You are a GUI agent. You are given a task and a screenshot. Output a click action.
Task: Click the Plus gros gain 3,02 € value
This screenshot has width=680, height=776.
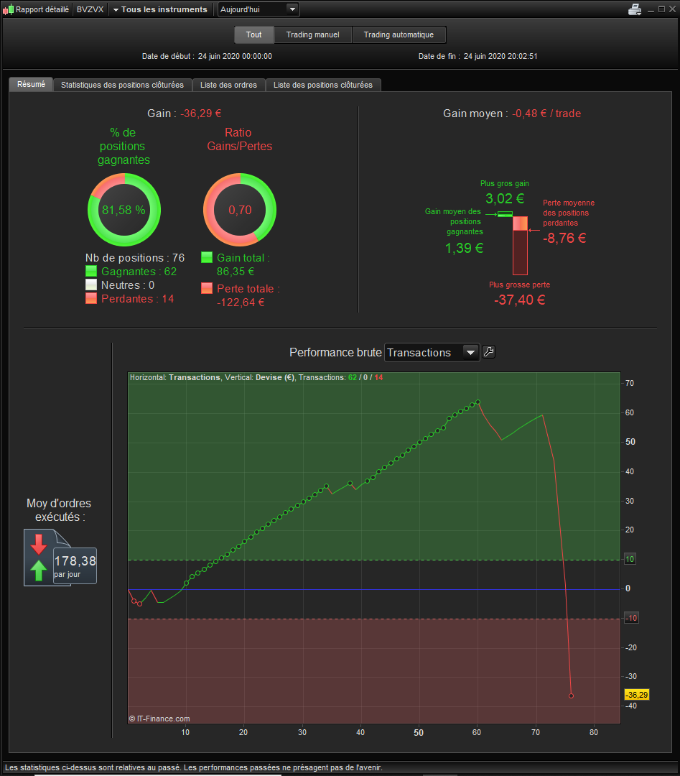(505, 198)
